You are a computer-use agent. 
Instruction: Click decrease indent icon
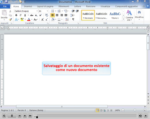coord(73,11)
